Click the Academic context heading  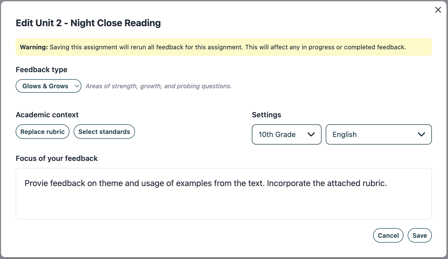47,115
